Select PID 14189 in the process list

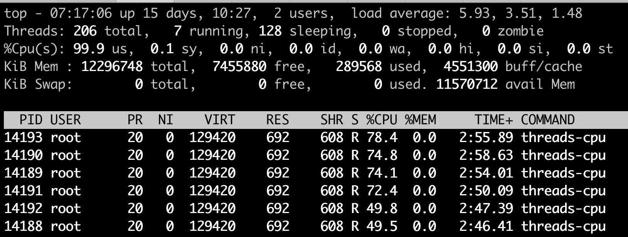[23, 173]
